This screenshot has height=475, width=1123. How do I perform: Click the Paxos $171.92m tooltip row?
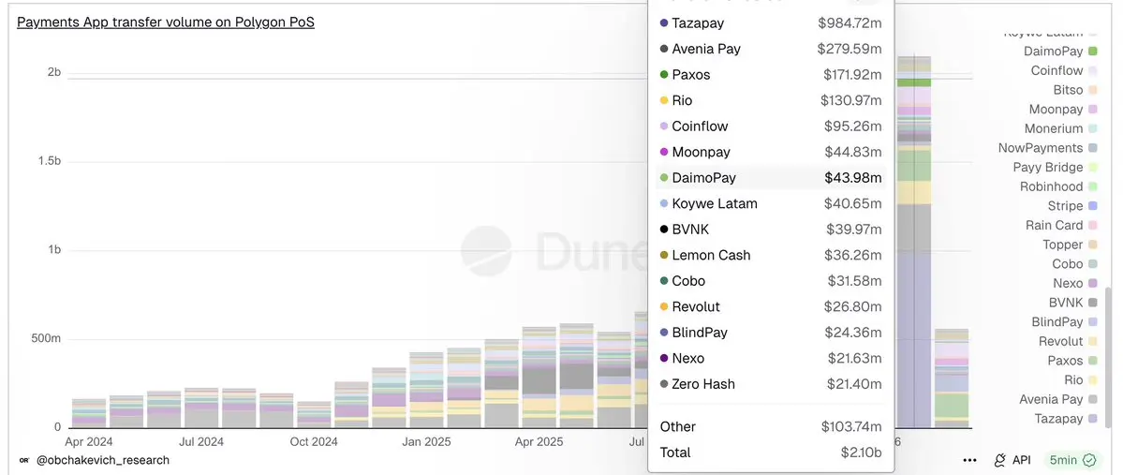[x=771, y=75]
